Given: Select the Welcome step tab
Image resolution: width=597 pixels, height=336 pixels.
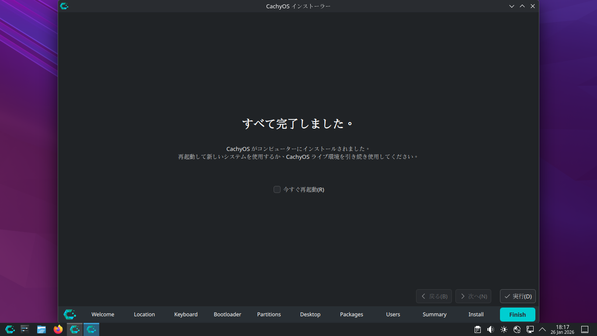Looking at the screenshot, I should (x=103, y=315).
